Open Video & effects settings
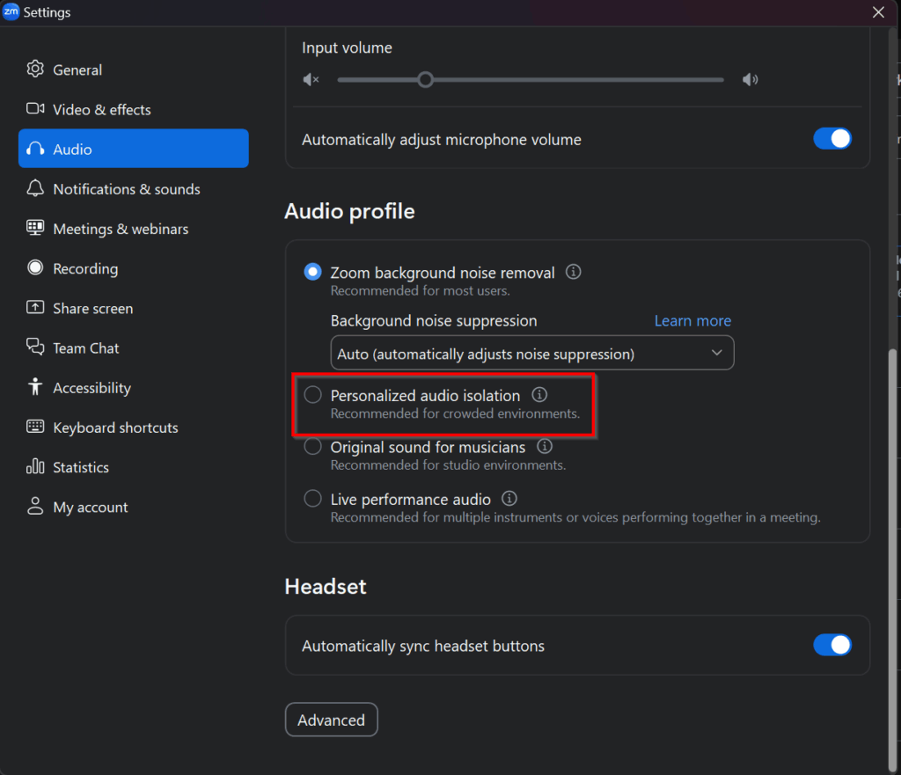901x775 pixels. [101, 110]
